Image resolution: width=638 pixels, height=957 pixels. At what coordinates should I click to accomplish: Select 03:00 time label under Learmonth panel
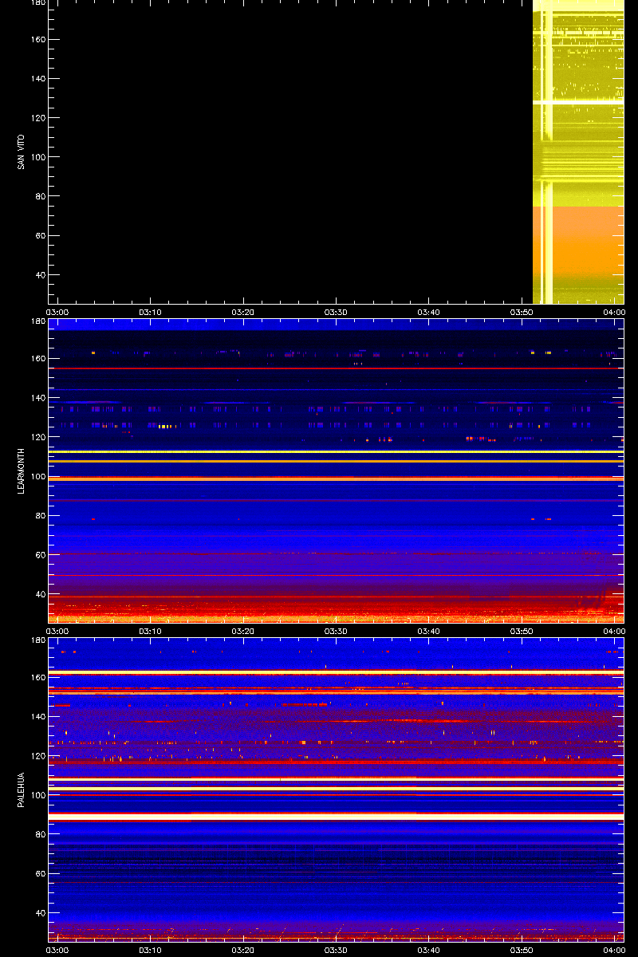[x=58, y=631]
